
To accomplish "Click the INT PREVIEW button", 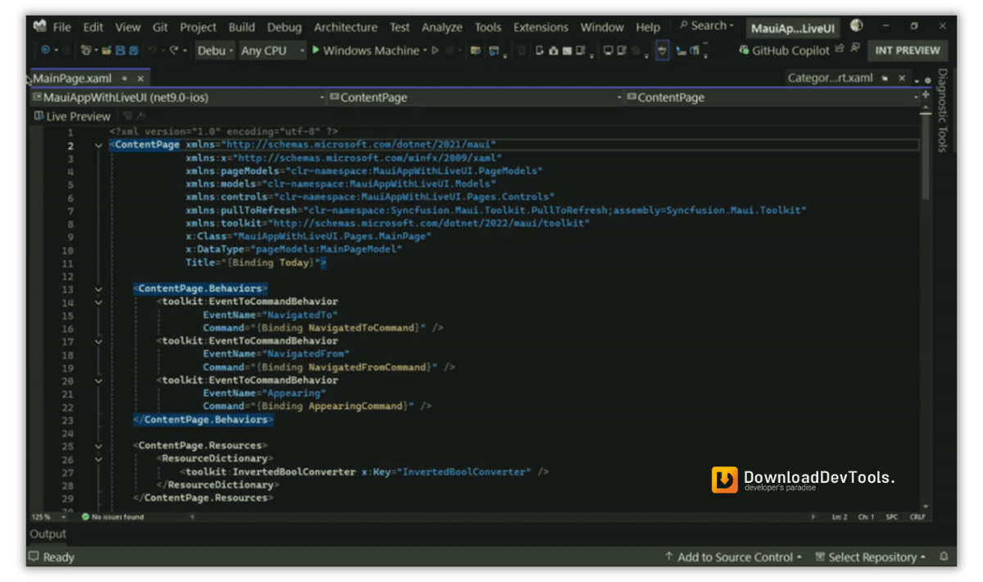I will pos(907,50).
